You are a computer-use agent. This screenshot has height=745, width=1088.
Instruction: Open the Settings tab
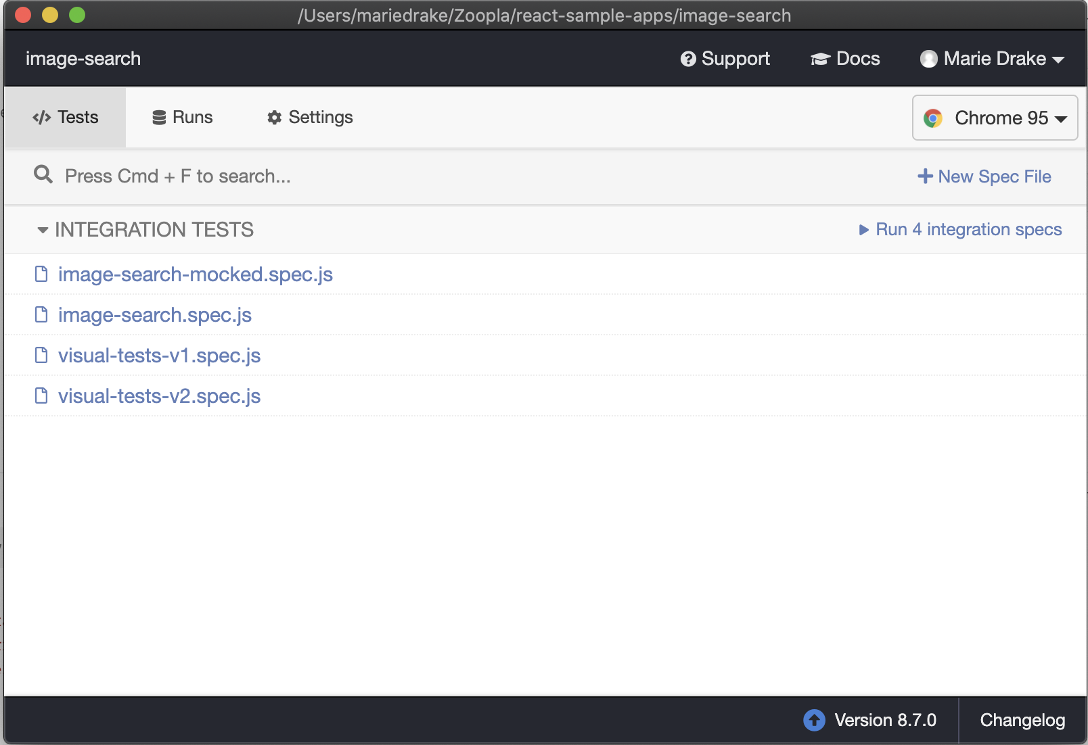pyautogui.click(x=310, y=118)
